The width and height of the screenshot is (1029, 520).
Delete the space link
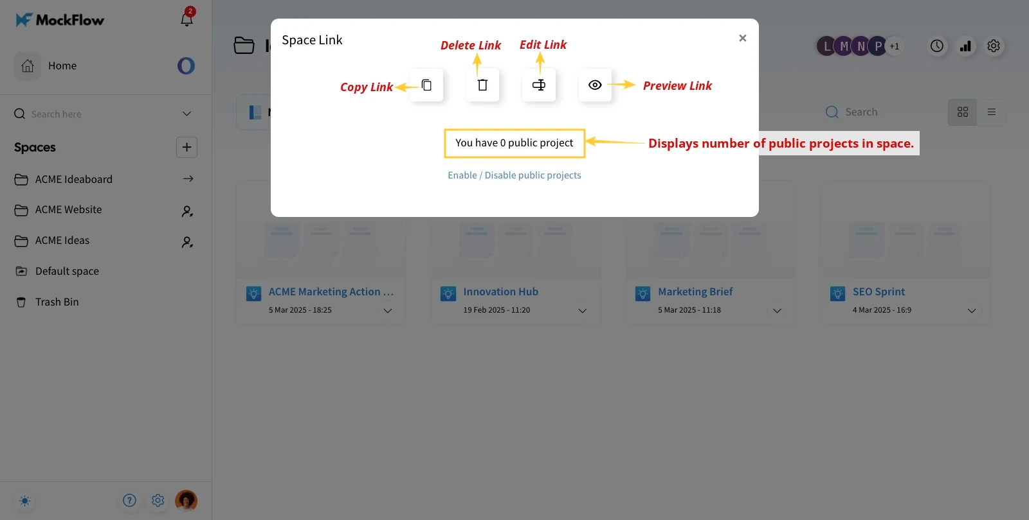tap(482, 85)
